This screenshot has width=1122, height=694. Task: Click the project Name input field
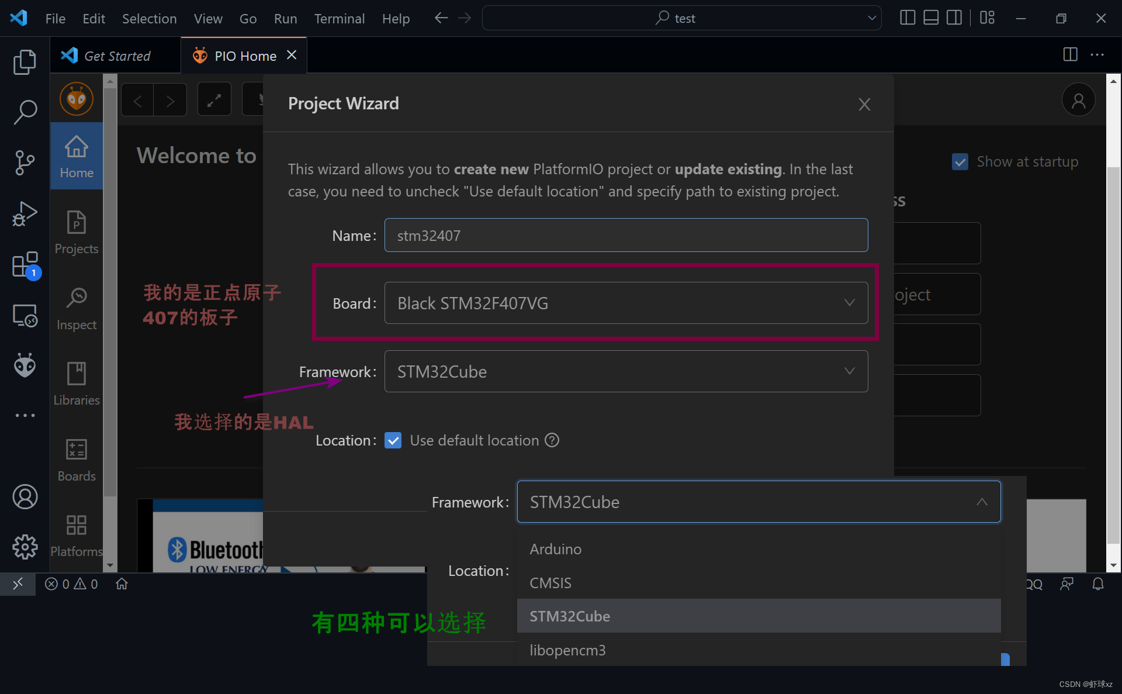tap(626, 235)
